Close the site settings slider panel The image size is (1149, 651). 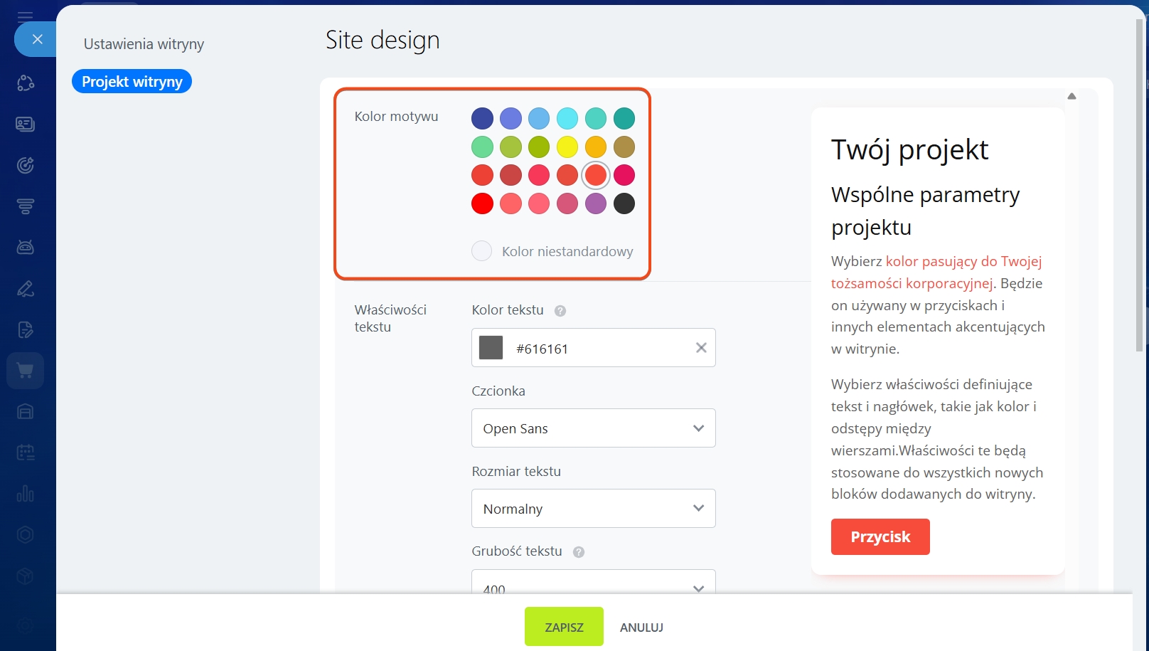pyautogui.click(x=38, y=39)
